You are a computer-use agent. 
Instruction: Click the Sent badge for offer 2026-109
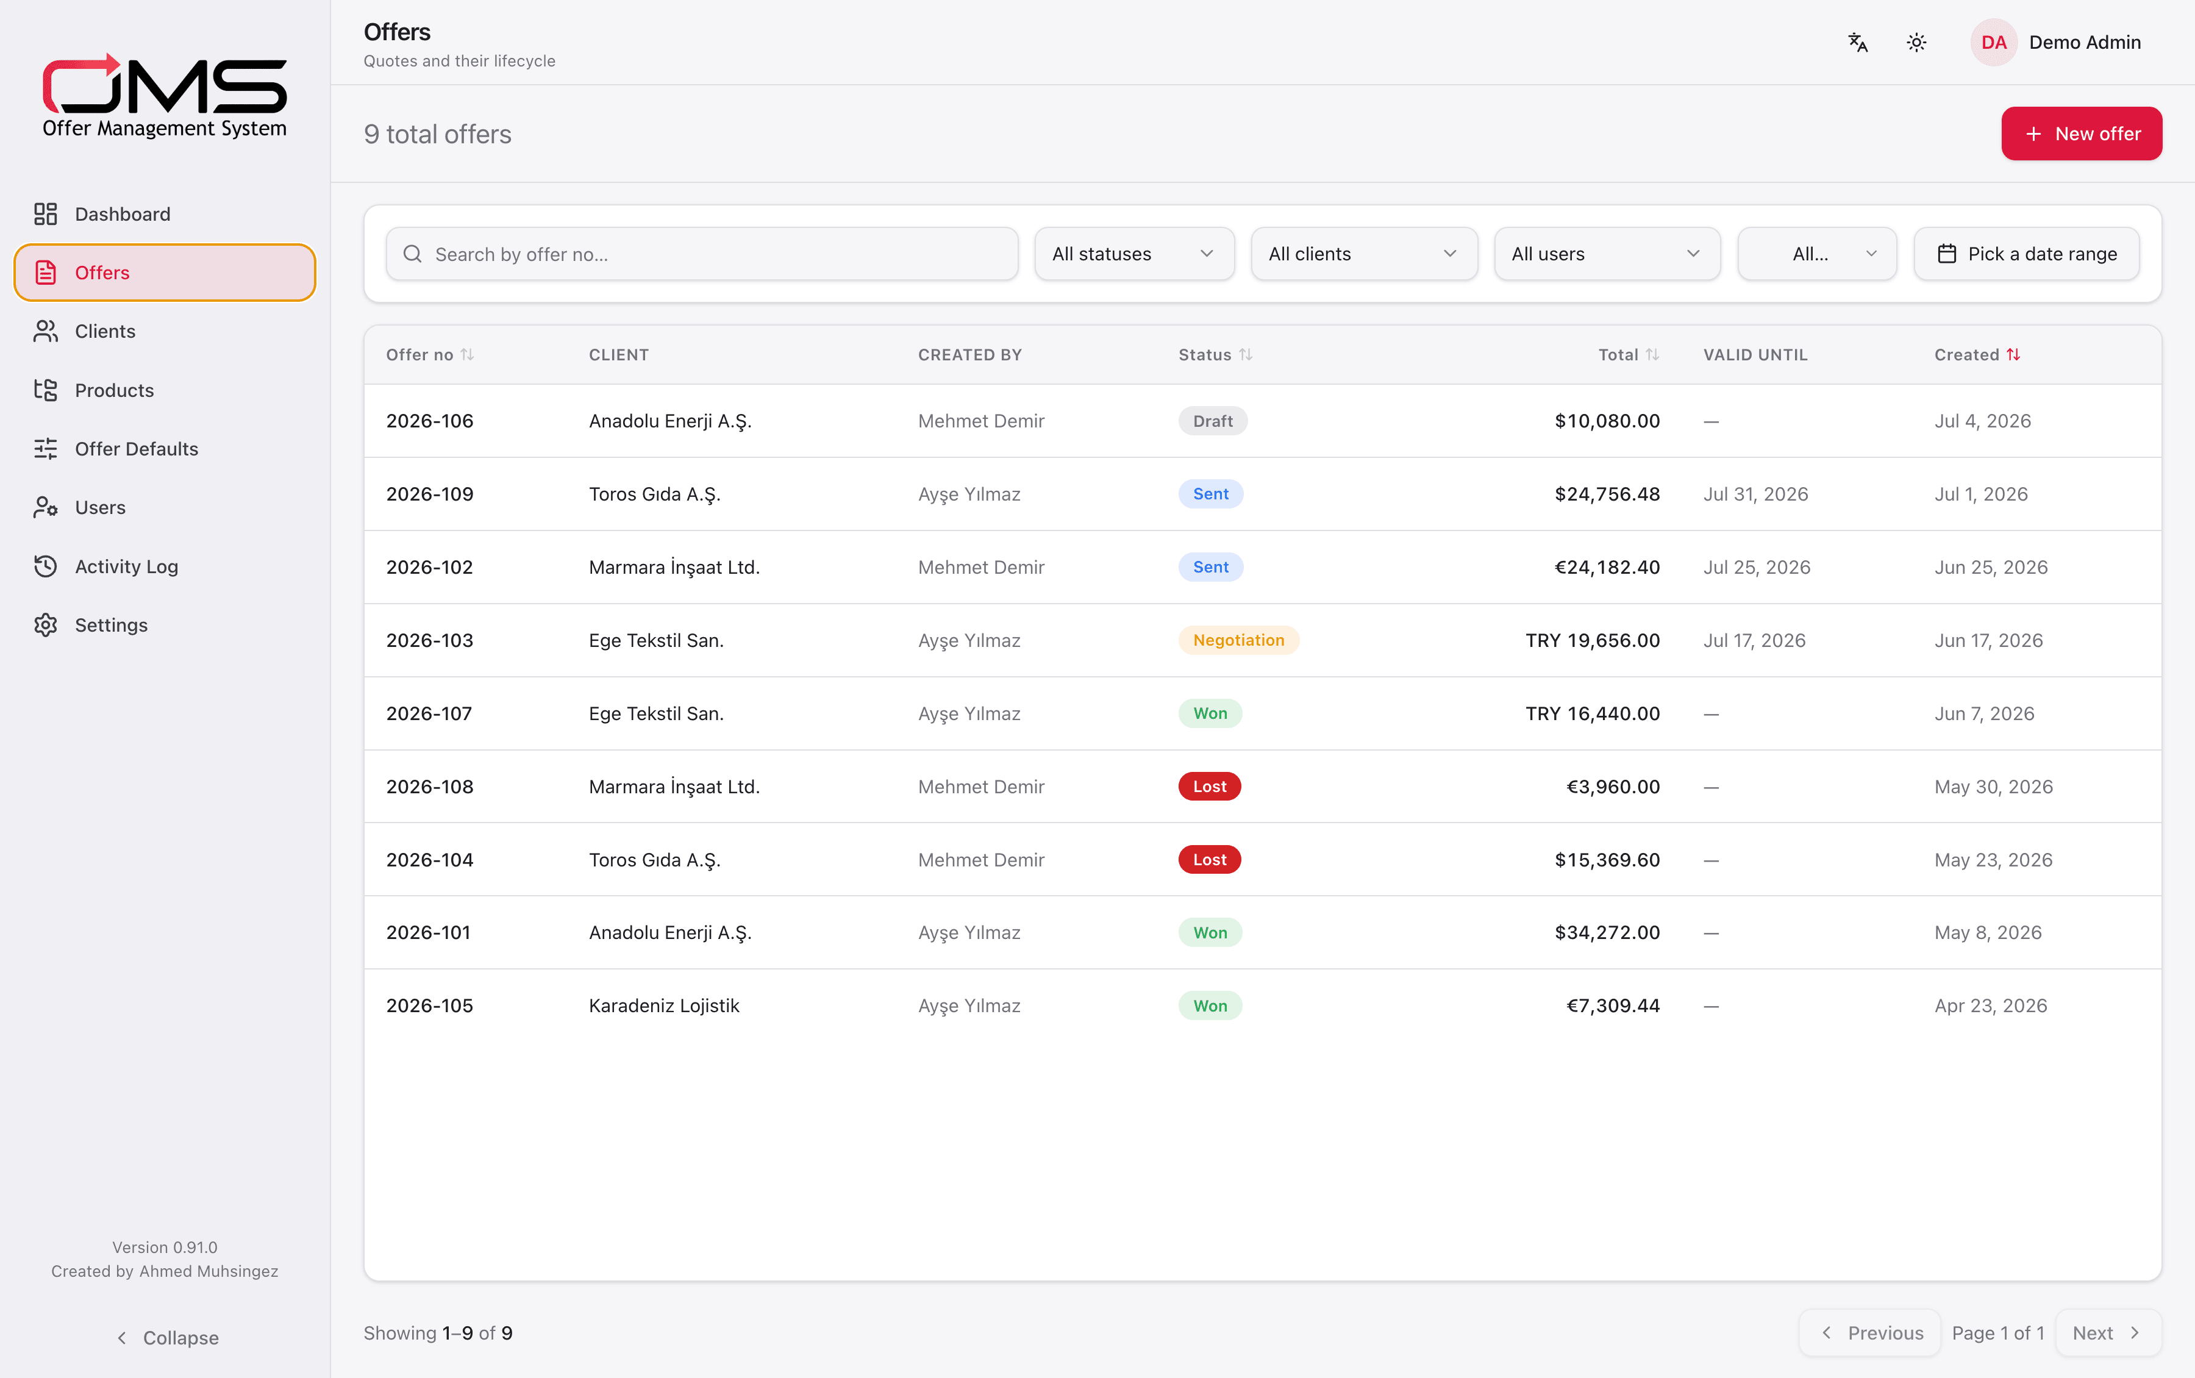click(1210, 494)
